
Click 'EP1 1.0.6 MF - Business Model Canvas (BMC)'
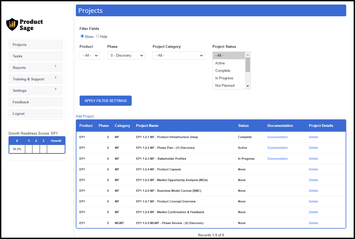169,191
